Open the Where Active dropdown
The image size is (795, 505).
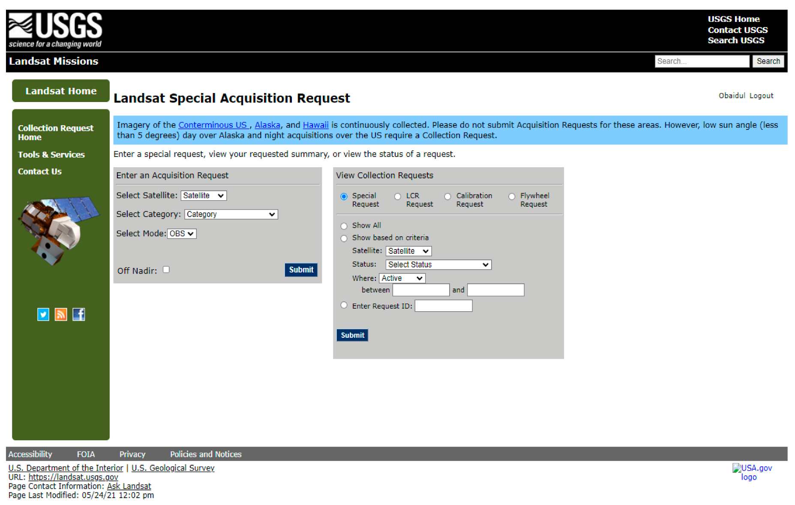click(x=402, y=278)
